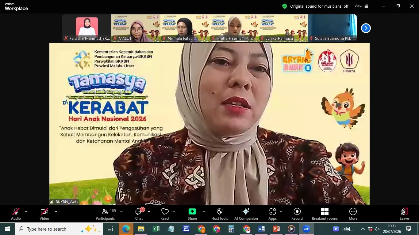The image size is (419, 235).
Task: Toggle Original sound for musicians
Action: (x=319, y=6)
